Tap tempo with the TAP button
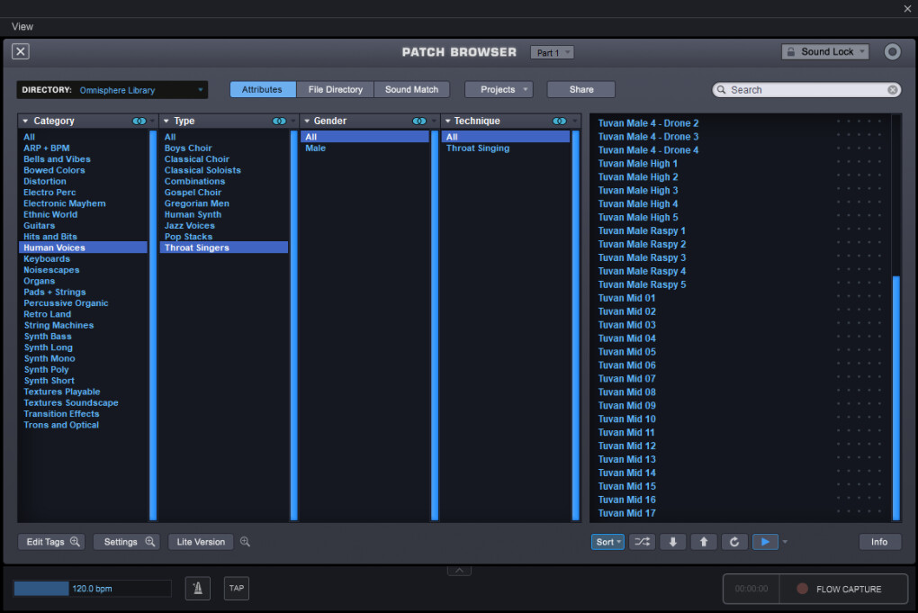 237,588
